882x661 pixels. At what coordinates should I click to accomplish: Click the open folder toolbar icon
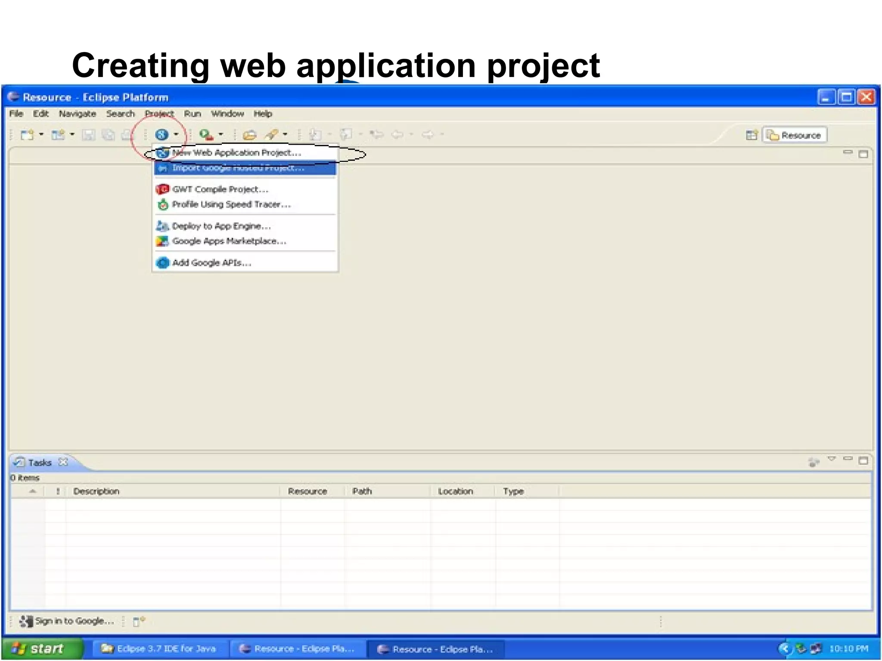(x=249, y=135)
